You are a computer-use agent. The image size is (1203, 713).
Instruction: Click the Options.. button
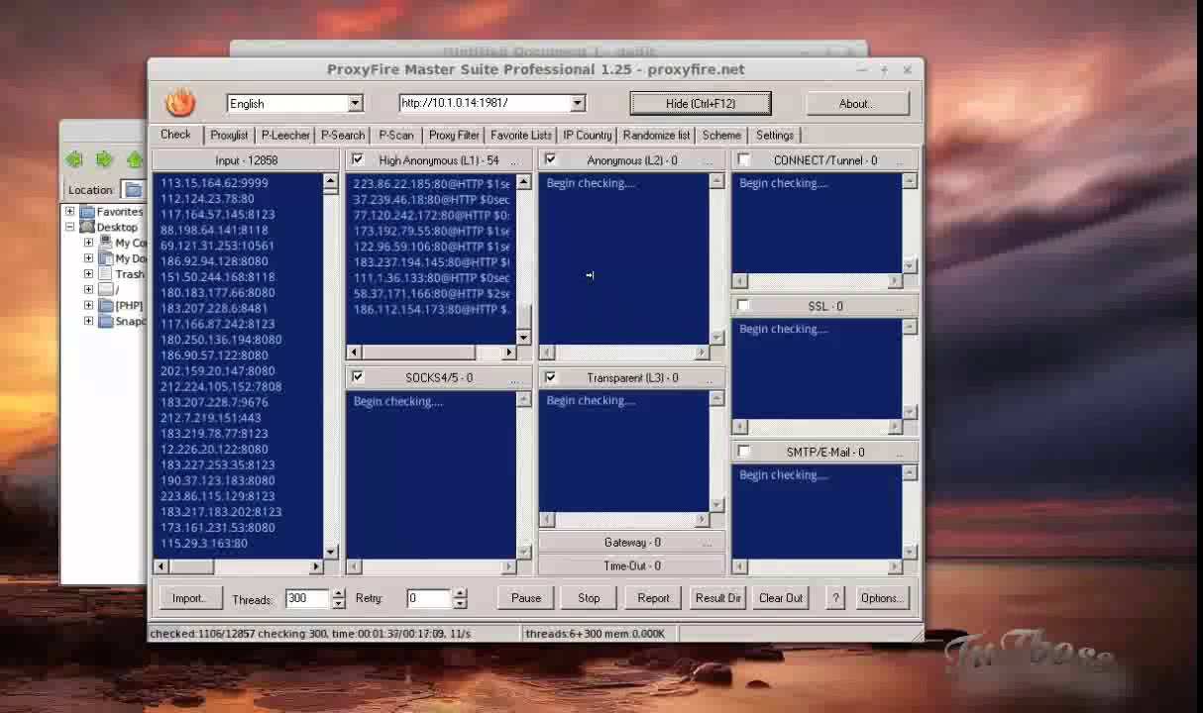coord(881,597)
